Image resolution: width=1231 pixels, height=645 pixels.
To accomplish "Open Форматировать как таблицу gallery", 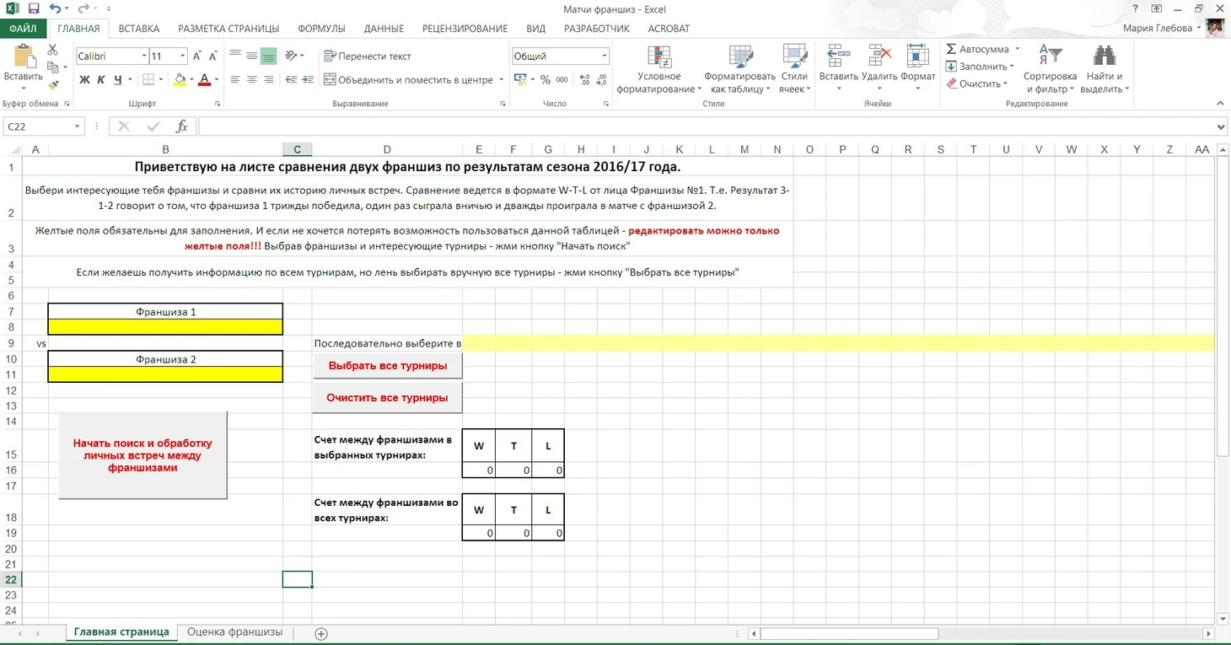I will tap(739, 69).
